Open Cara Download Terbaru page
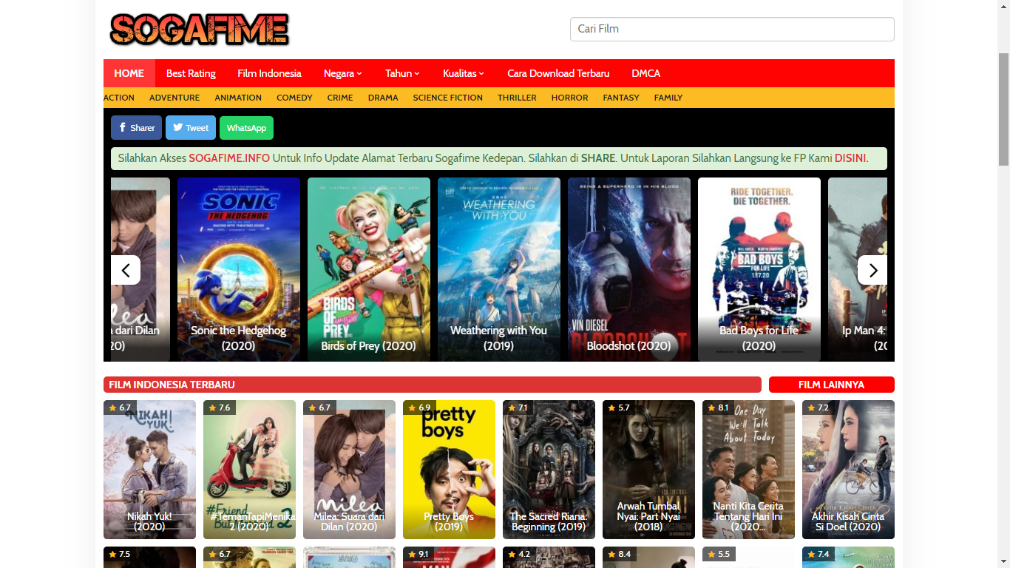The height and width of the screenshot is (568, 1010). click(x=558, y=73)
